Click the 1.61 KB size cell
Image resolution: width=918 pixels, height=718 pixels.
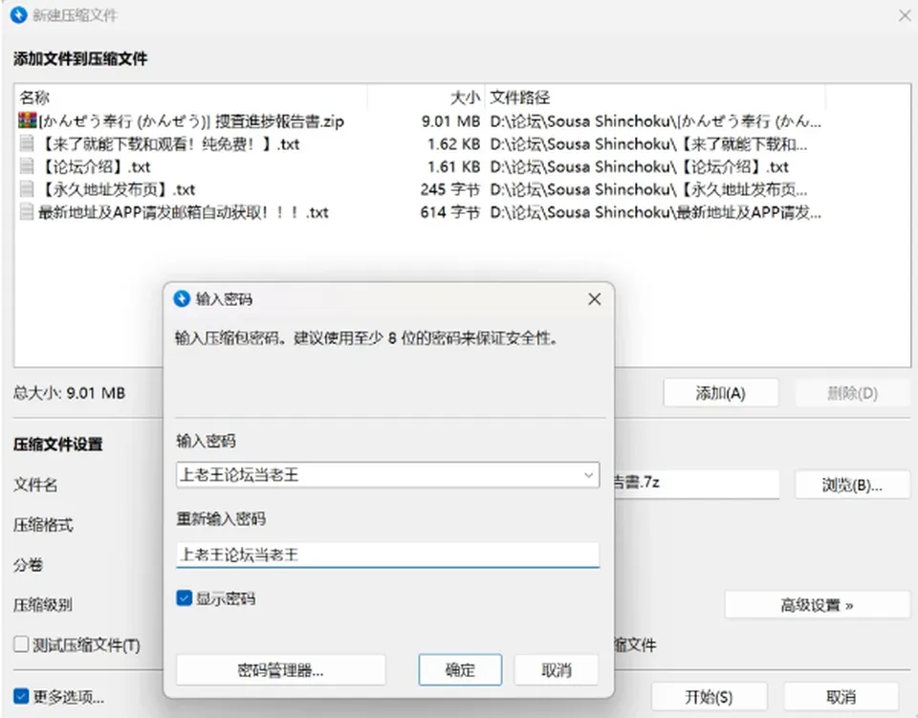453,166
